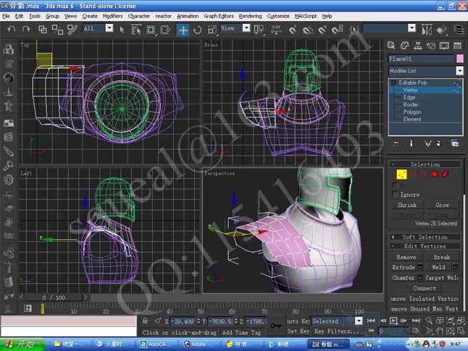This screenshot has width=468, height=351.
Task: Open the Layer Manager icon
Action: click(x=459, y=30)
